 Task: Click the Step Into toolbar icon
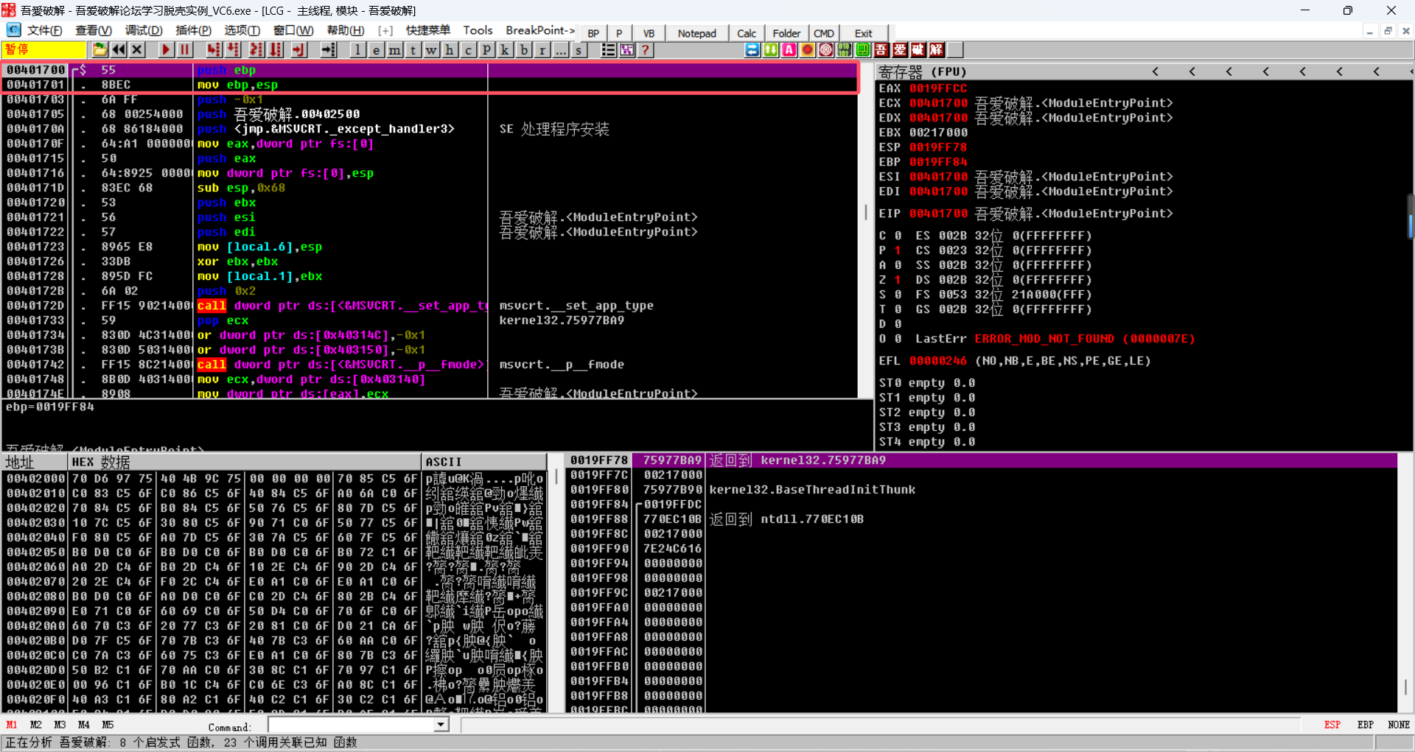pos(214,50)
